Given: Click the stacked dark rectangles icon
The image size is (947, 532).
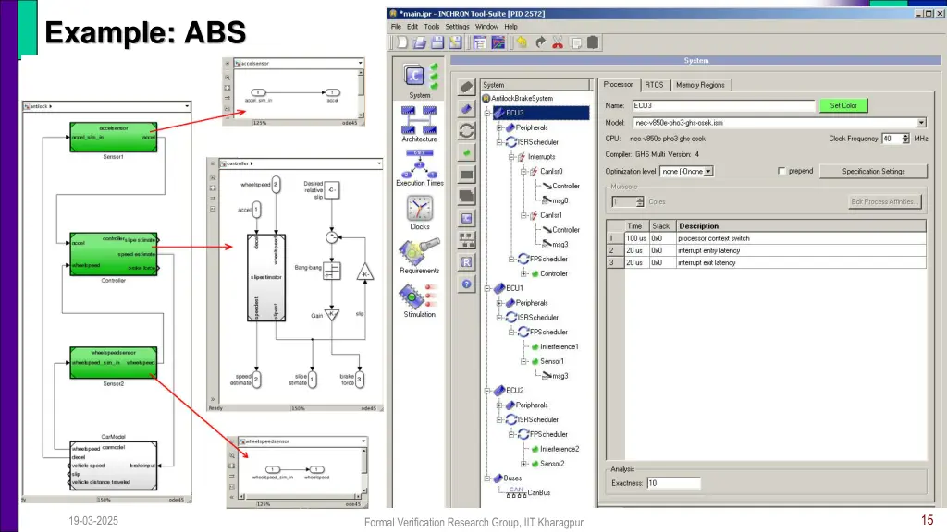Looking at the screenshot, I should point(466,197).
